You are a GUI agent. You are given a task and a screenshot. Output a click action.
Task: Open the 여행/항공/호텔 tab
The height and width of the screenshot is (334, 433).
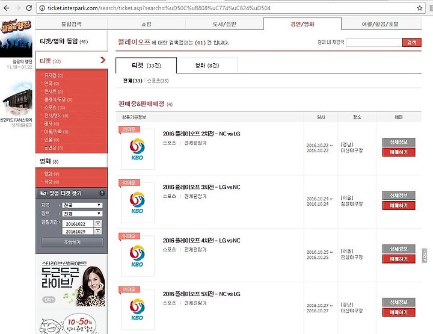380,24
